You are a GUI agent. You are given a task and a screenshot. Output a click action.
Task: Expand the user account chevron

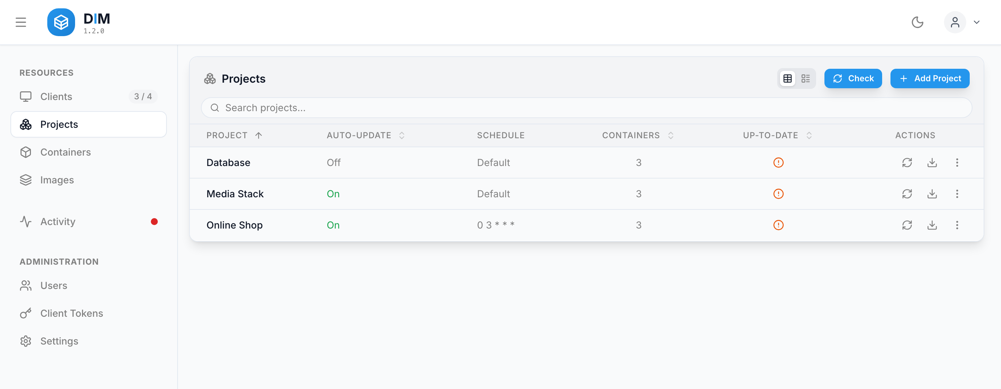coord(977,22)
